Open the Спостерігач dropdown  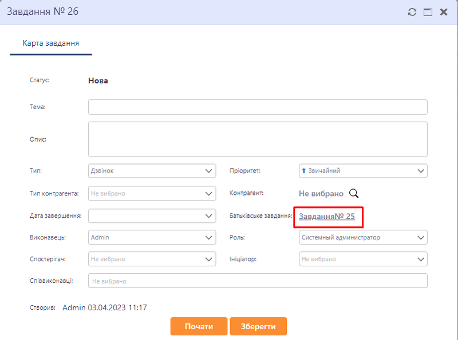152,259
